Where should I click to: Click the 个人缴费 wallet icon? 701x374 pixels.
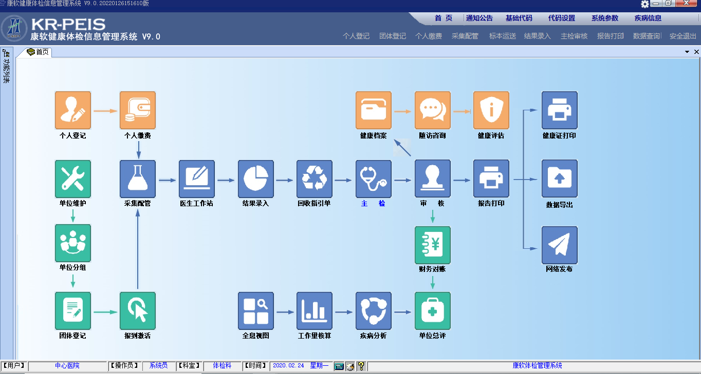point(137,110)
